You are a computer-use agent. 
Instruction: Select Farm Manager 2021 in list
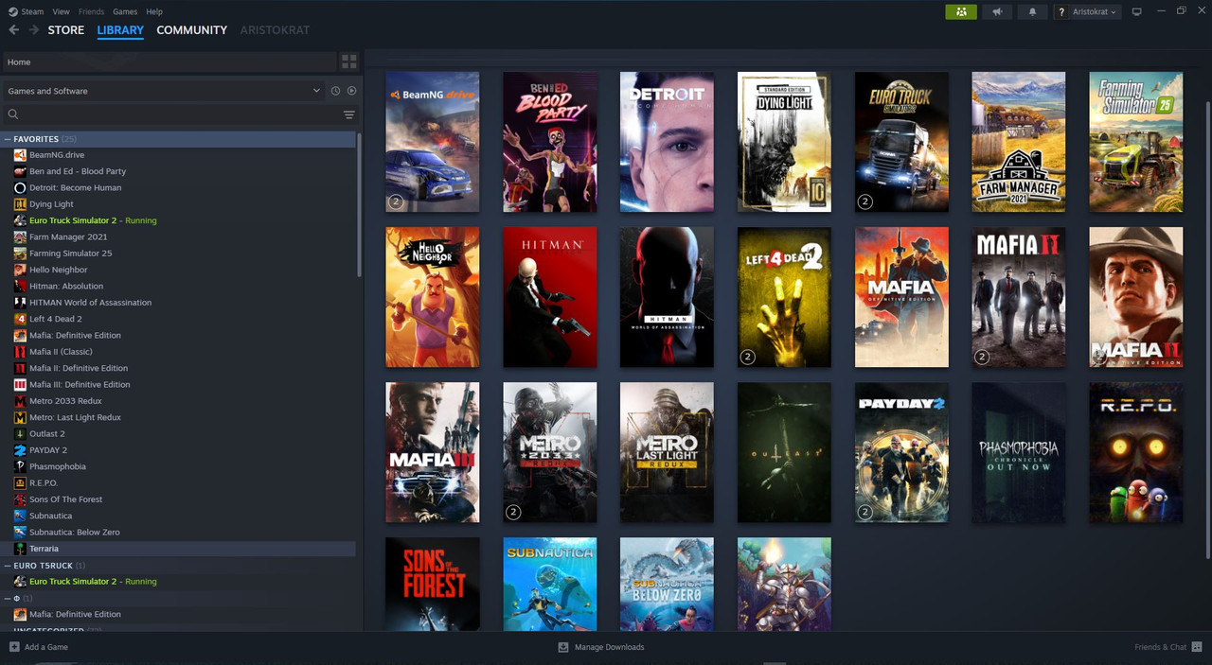[x=68, y=236]
